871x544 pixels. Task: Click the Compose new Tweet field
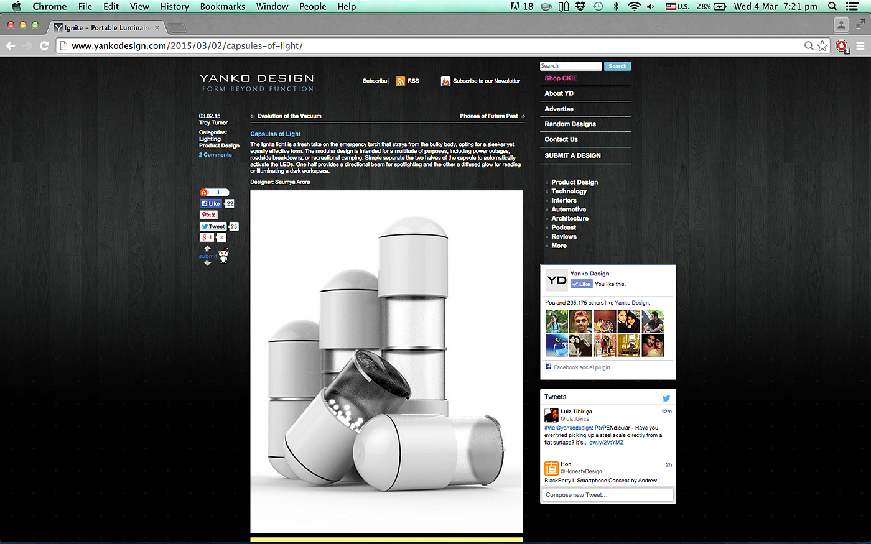[x=608, y=495]
